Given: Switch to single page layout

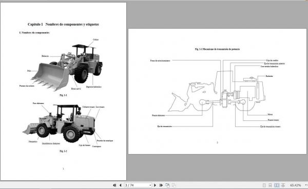Looking at the screenshot, I should point(264,185).
